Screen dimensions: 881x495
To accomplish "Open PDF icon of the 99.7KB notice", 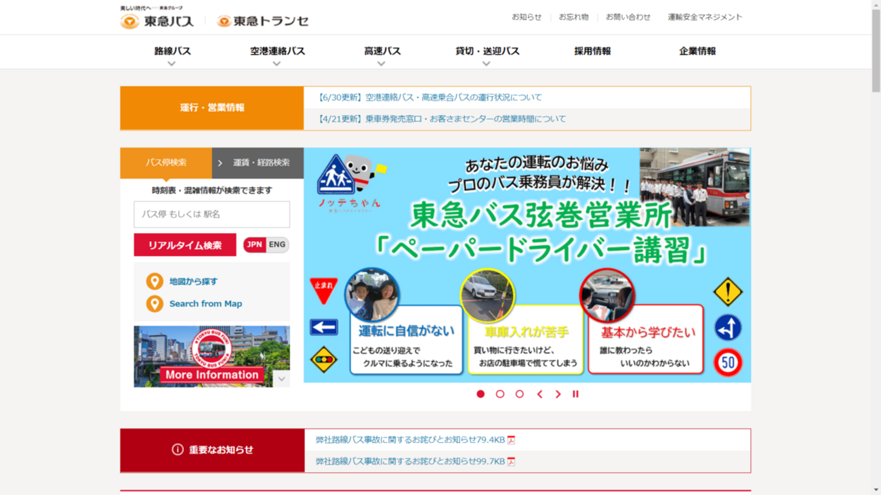I will point(511,462).
